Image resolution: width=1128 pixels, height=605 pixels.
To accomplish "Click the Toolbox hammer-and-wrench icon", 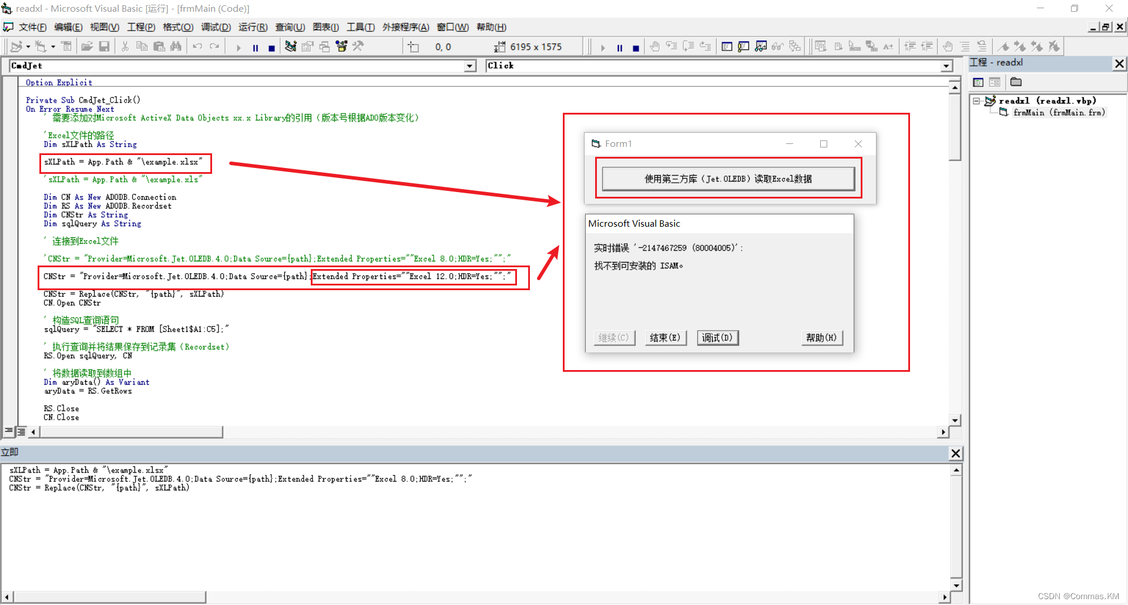I will [x=358, y=46].
